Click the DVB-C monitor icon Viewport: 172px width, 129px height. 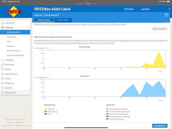point(2,78)
